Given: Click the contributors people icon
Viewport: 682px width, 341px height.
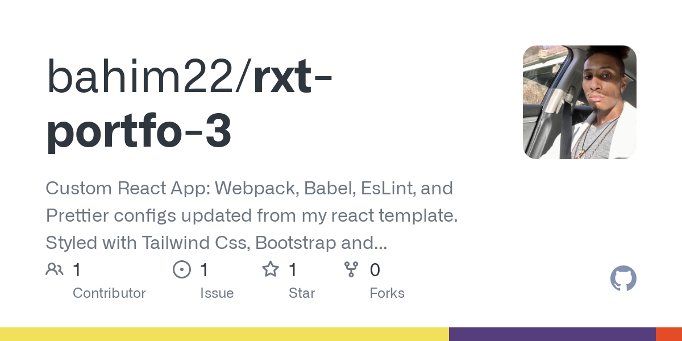Looking at the screenshot, I should click(x=55, y=269).
